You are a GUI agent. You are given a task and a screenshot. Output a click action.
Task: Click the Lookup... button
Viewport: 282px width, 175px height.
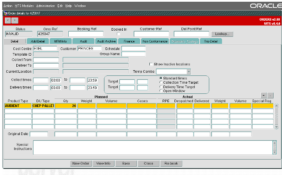pos(222,34)
